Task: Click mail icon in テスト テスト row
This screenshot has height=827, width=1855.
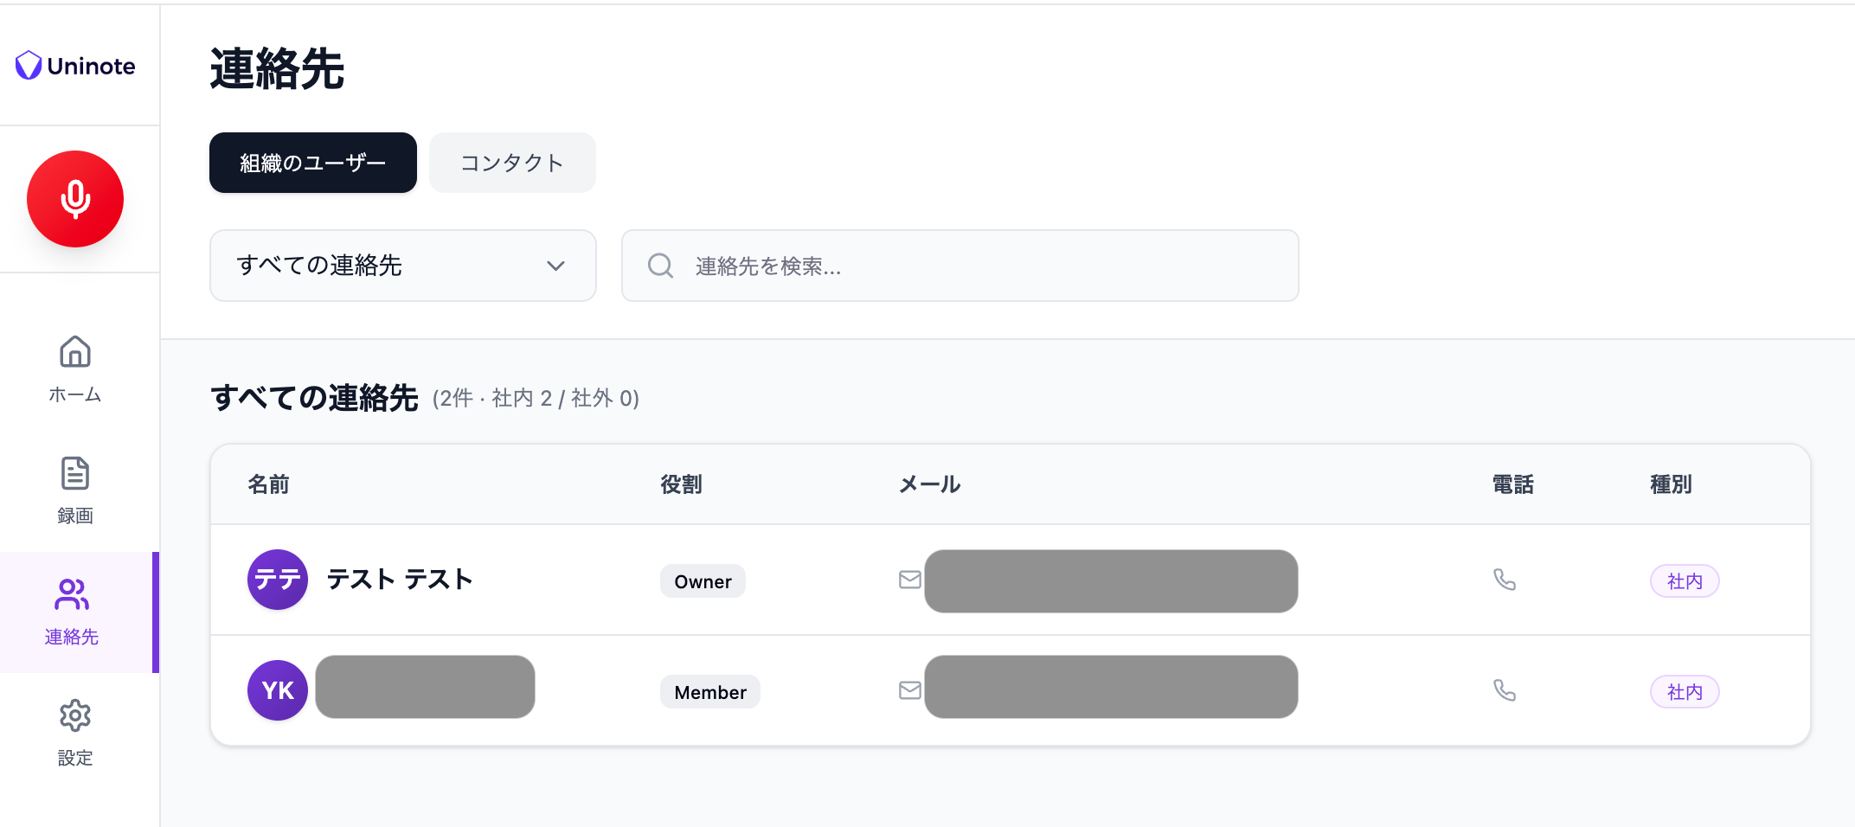Action: [909, 580]
